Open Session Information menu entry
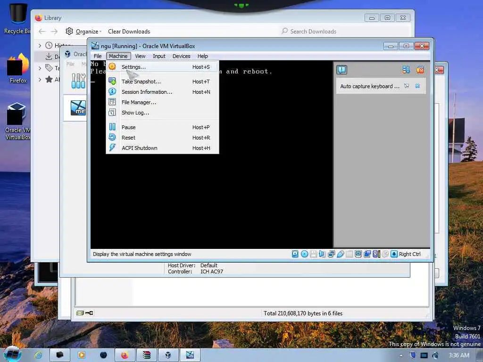The image size is (483, 362). pyautogui.click(x=162, y=92)
